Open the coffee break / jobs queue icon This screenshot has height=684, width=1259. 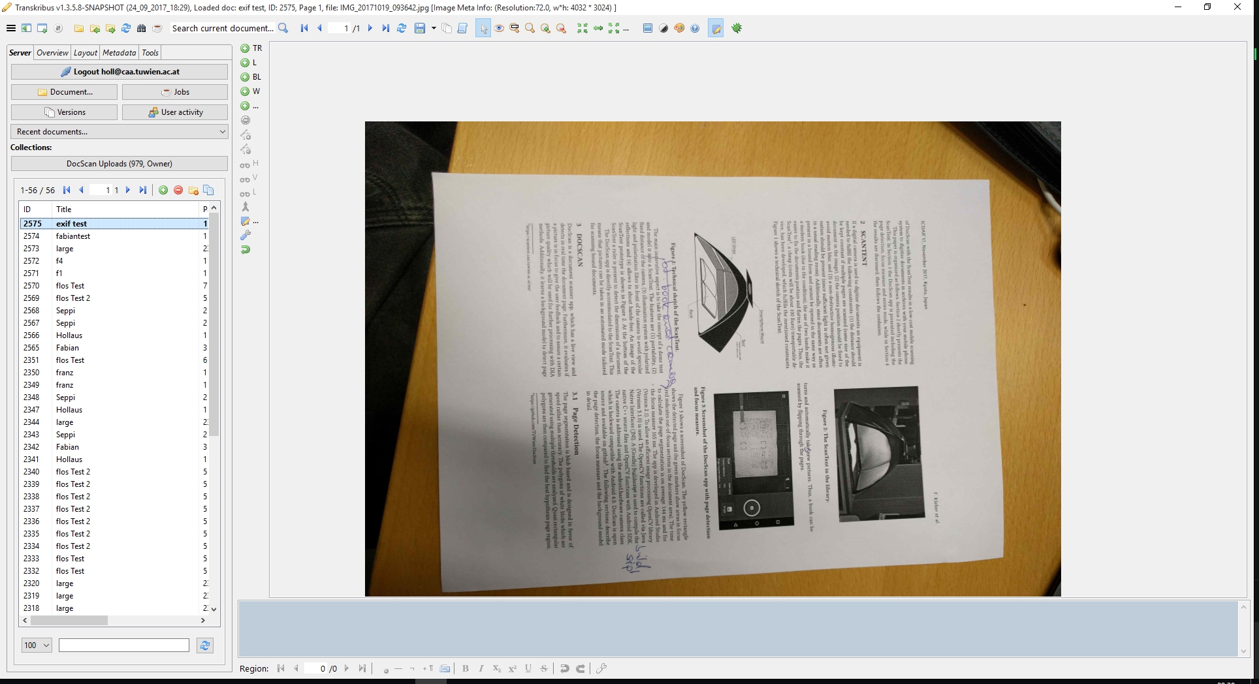pos(157,28)
